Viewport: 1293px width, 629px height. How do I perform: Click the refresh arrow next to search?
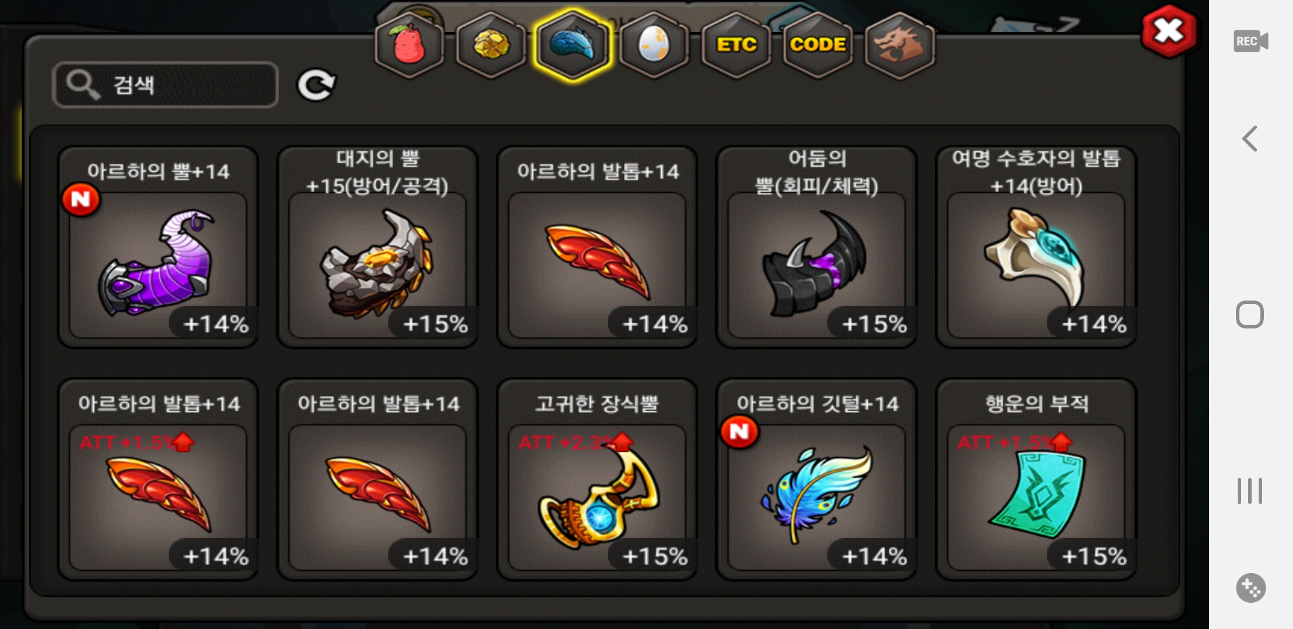pyautogui.click(x=316, y=85)
